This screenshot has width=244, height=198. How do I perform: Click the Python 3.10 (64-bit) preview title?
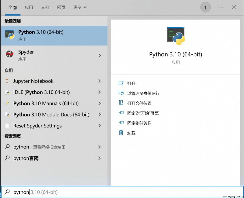coord(176,54)
